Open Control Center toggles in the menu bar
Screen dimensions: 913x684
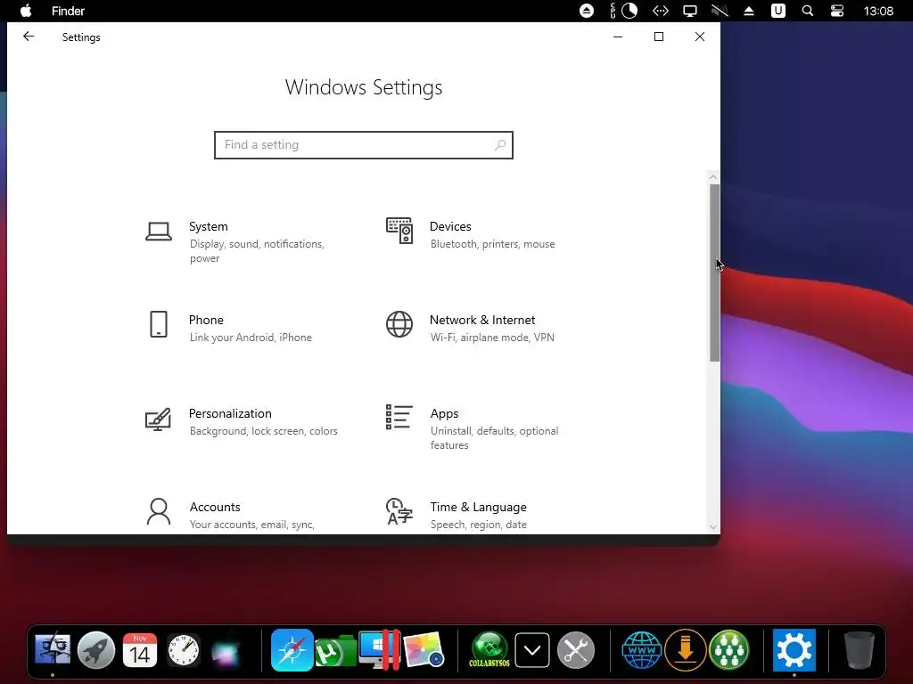pyautogui.click(x=837, y=11)
